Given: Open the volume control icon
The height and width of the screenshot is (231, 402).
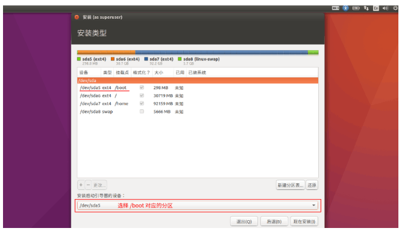Looking at the screenshot, I should tap(385, 8).
